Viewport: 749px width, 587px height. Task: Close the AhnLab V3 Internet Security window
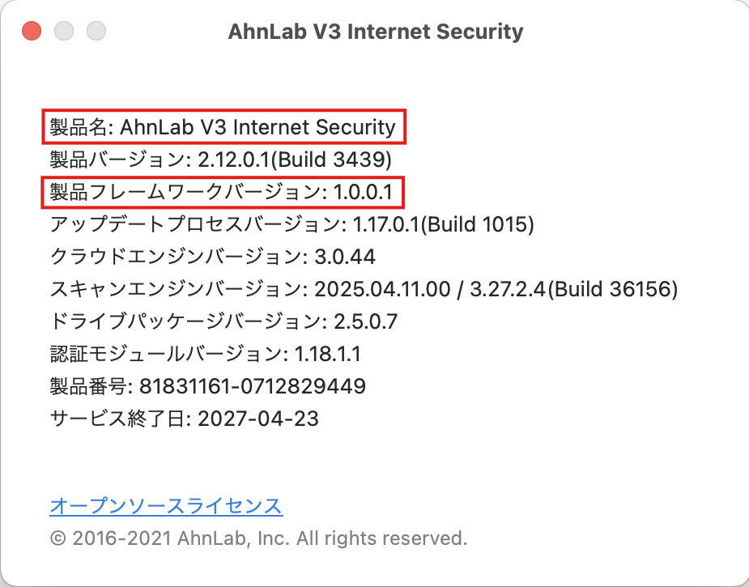(x=32, y=31)
